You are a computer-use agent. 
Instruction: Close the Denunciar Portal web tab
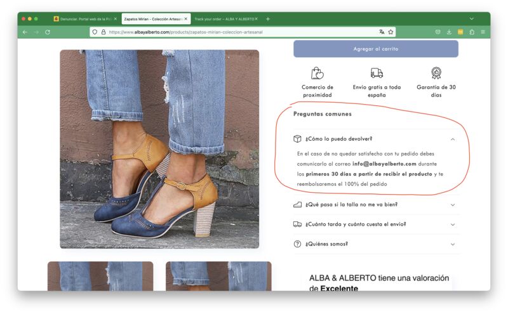(116, 19)
